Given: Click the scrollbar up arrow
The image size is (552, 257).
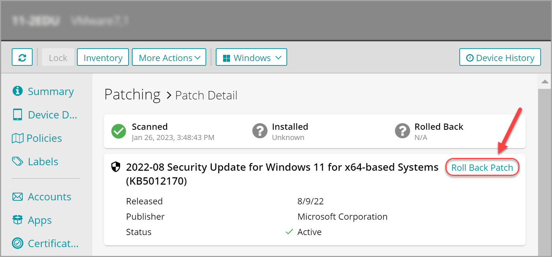Looking at the screenshot, I should click(x=545, y=82).
